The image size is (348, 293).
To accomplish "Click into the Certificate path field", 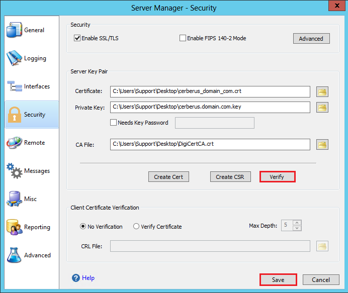I will pyautogui.click(x=210, y=91).
